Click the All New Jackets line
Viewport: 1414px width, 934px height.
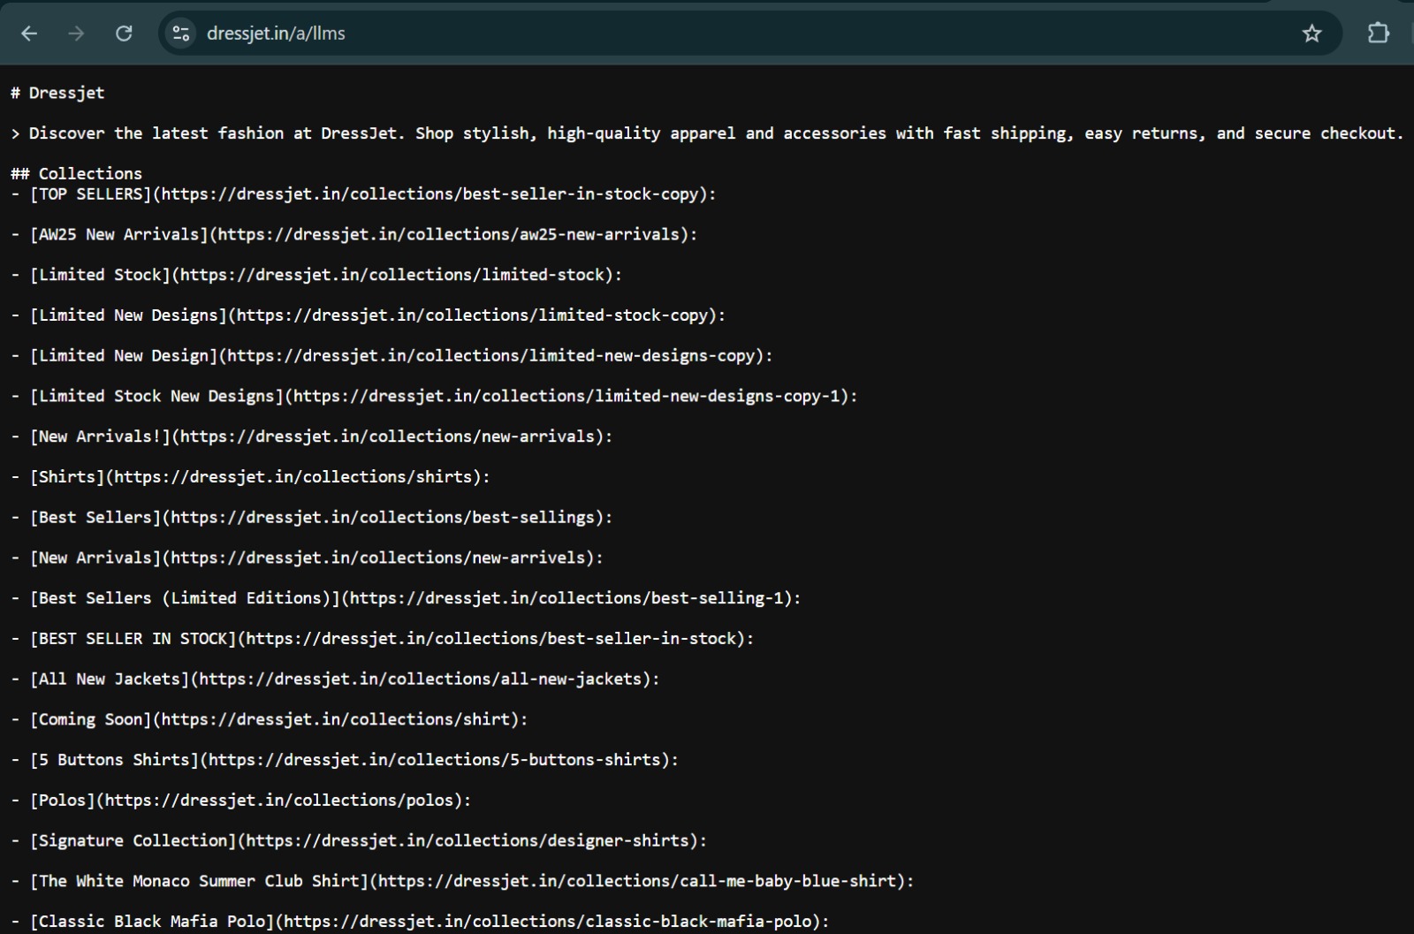[x=335, y=680]
